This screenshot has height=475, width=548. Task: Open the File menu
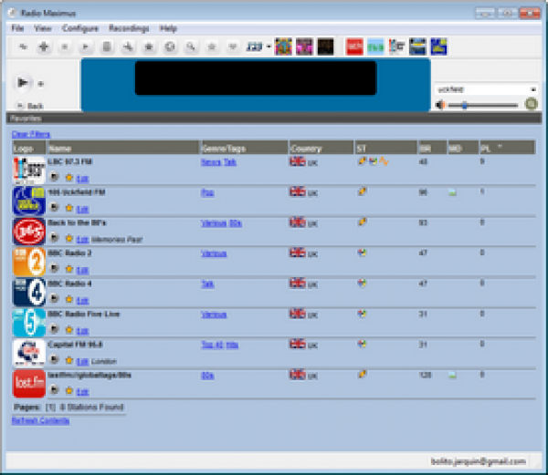click(17, 28)
